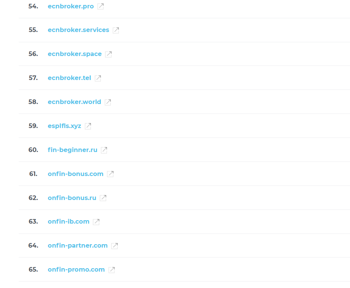This screenshot has height=288, width=350.
Task: Click external icon next to onfin-partner.com
Action: [115, 246]
